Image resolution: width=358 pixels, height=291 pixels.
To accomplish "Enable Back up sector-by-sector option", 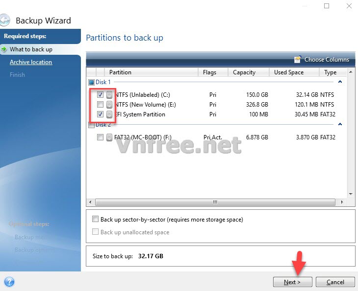I will [x=95, y=219].
